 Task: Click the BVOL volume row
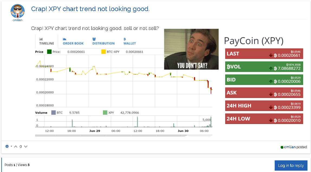264,67
